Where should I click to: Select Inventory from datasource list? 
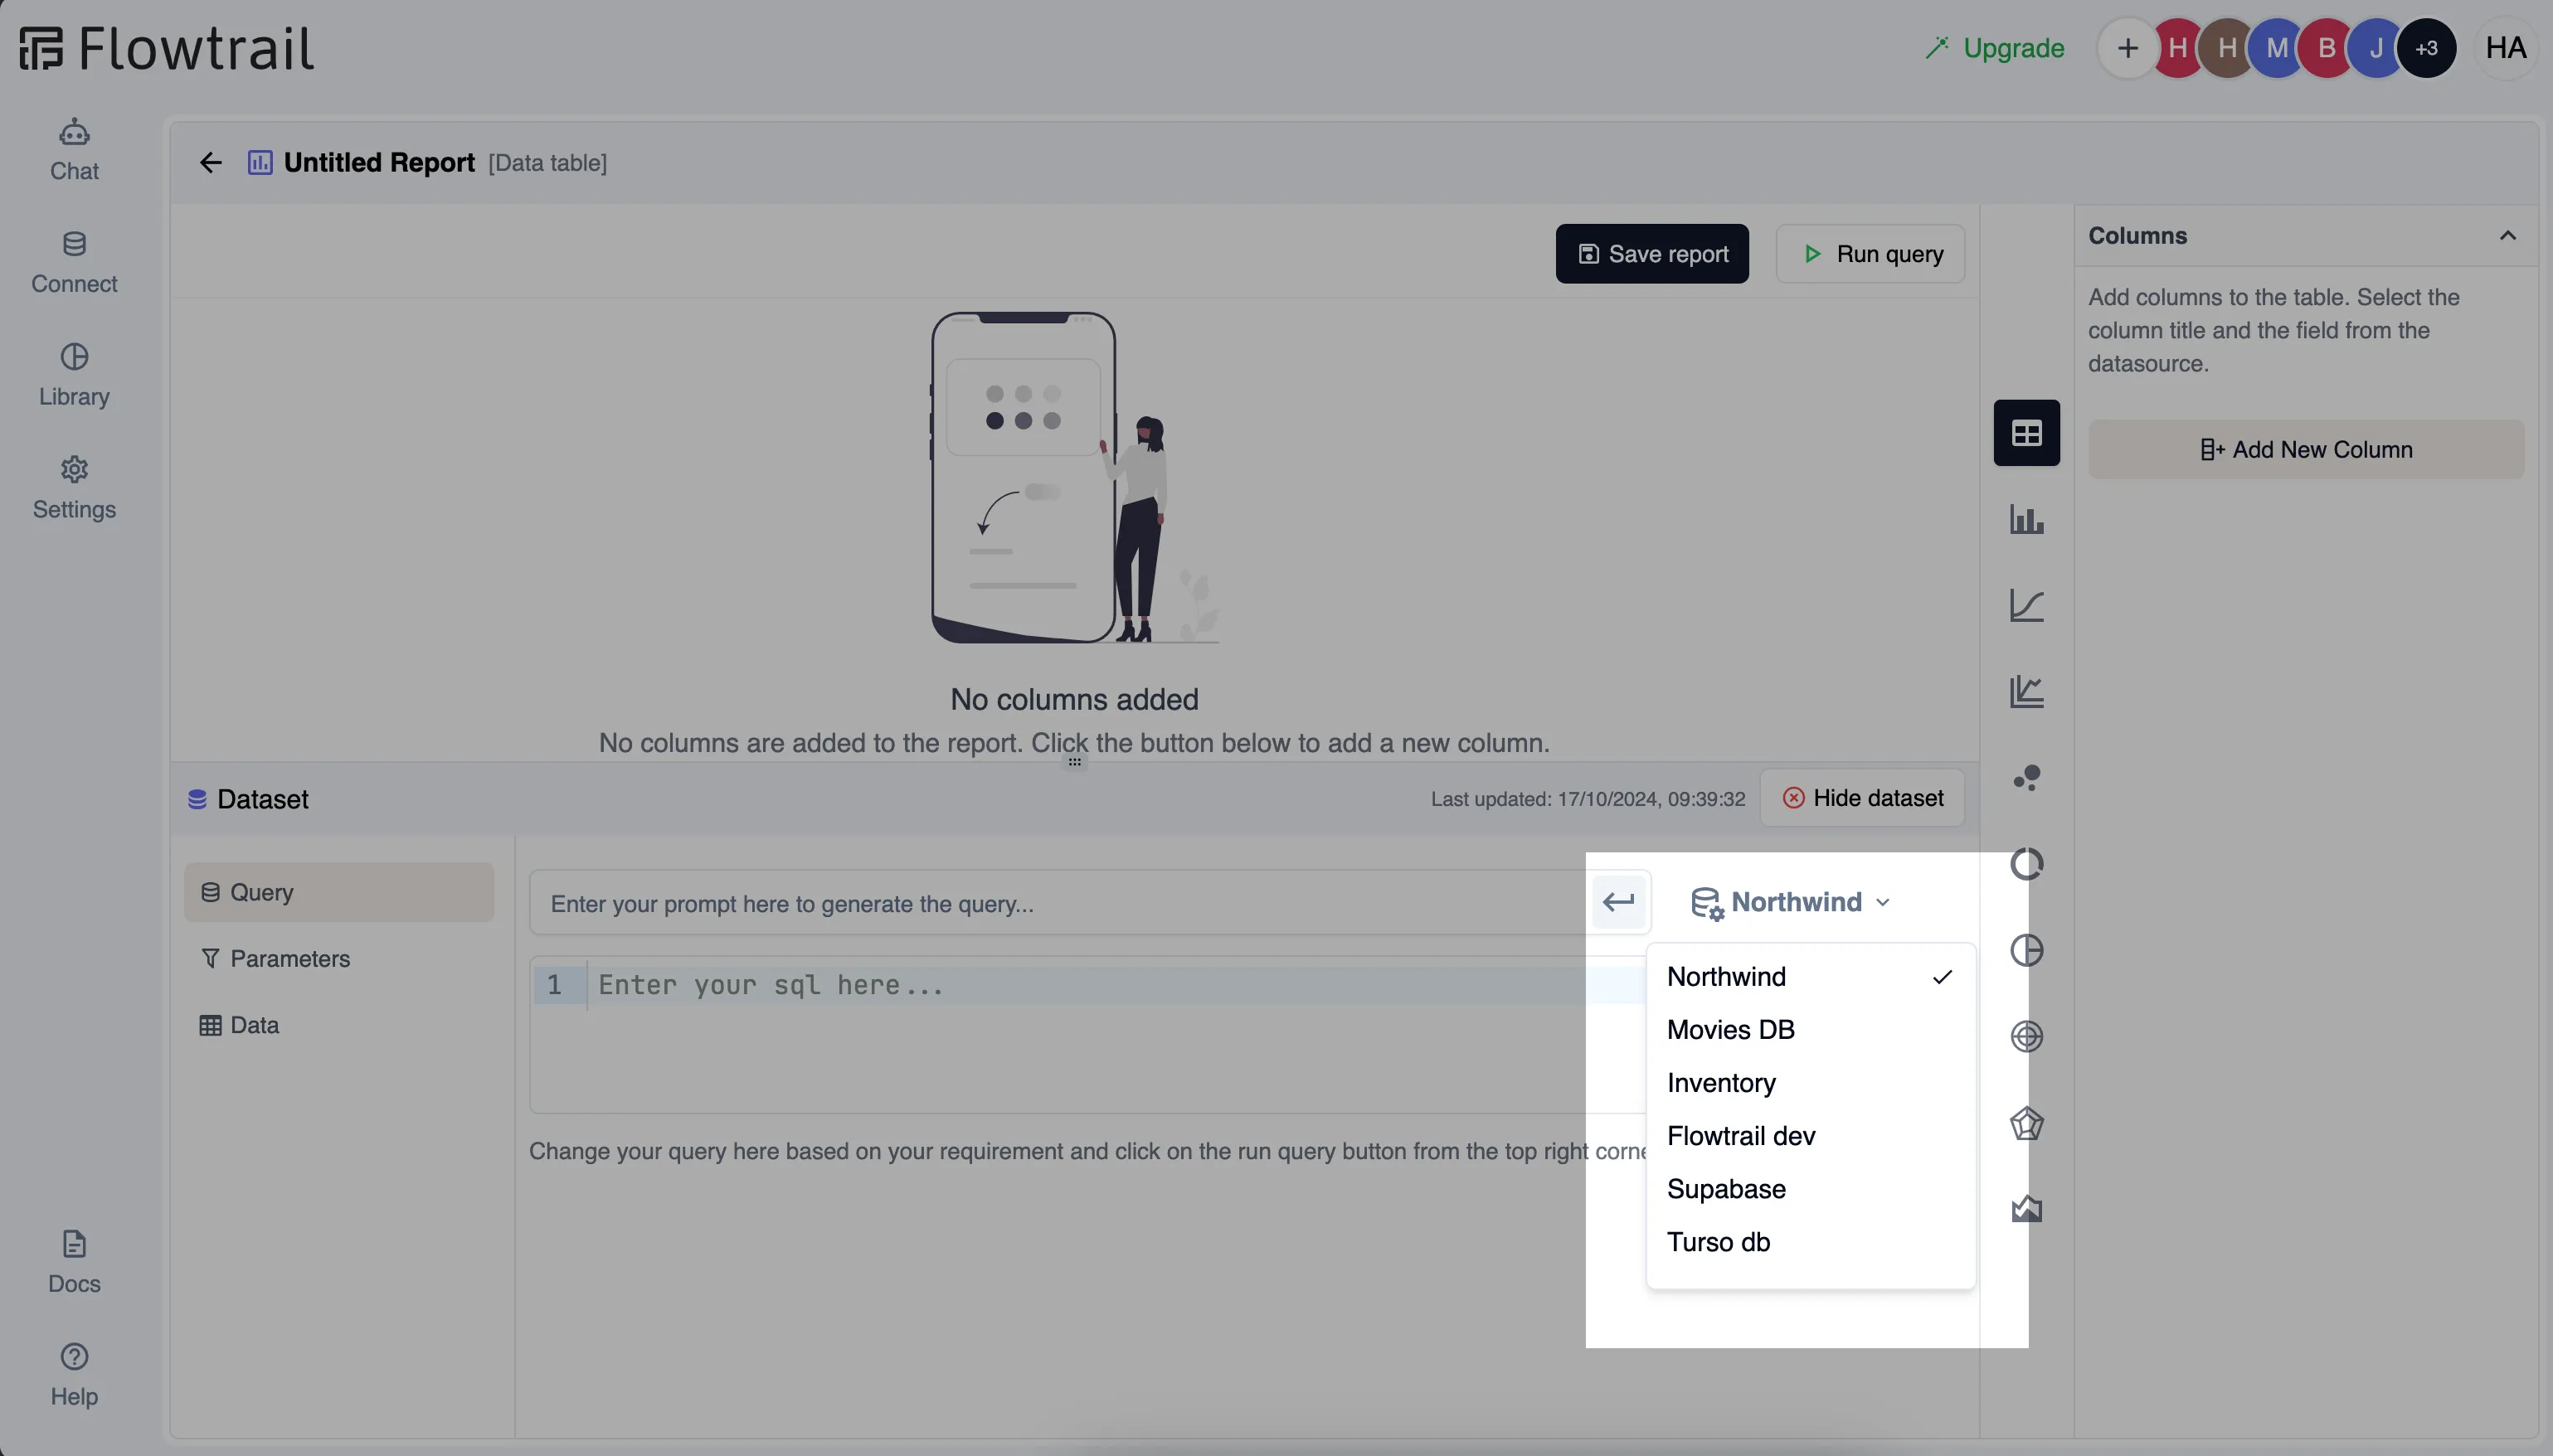(1720, 1083)
